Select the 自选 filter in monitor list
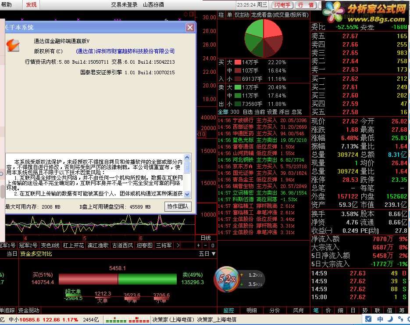Screen dimensions: 410x325 point(248,112)
